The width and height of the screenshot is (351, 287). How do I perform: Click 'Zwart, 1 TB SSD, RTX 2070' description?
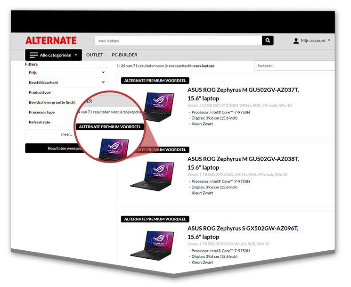click(229, 244)
